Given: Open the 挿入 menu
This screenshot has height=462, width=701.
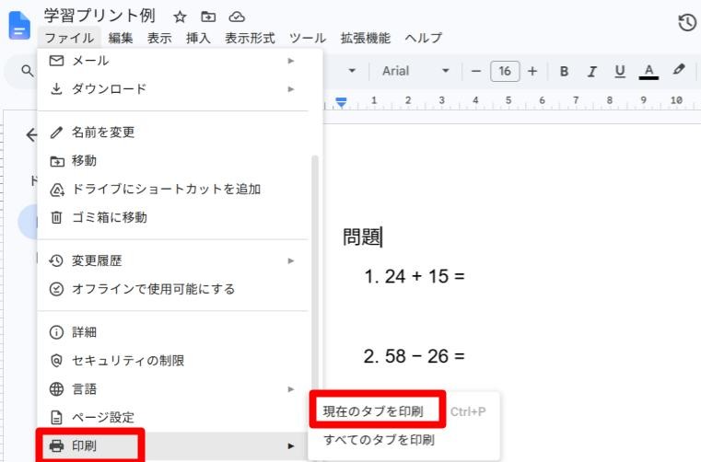Looking at the screenshot, I should pyautogui.click(x=198, y=38).
